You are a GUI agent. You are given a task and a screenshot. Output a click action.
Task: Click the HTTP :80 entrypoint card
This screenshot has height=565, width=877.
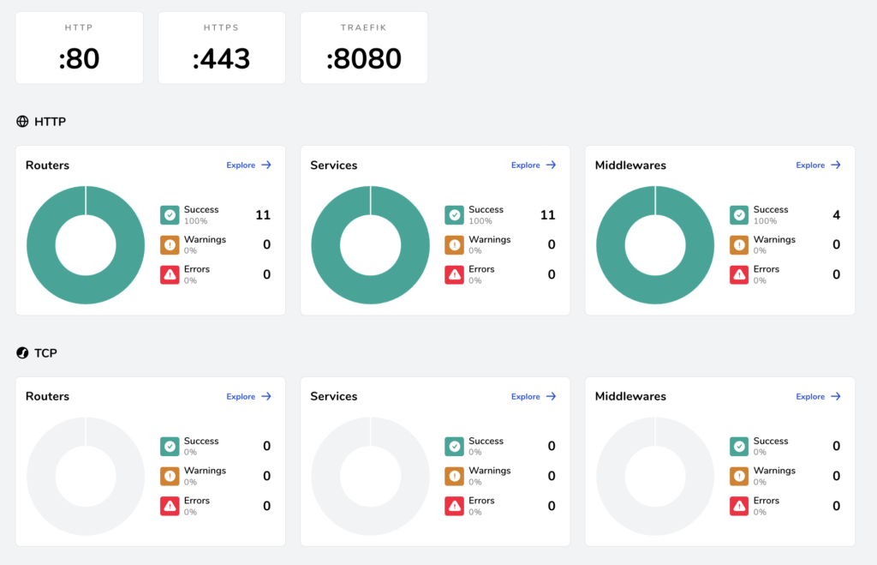[80, 48]
